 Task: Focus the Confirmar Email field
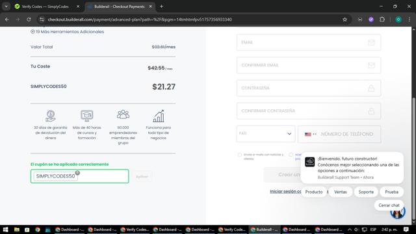point(309,65)
